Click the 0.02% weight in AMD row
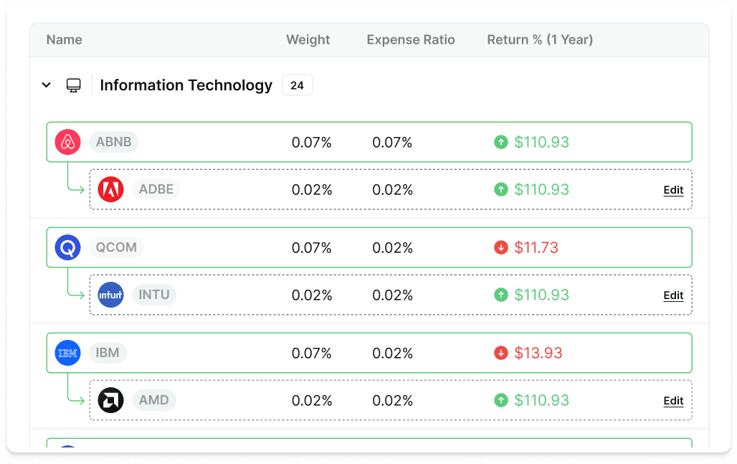Screen dimensions: 737x464 point(312,401)
